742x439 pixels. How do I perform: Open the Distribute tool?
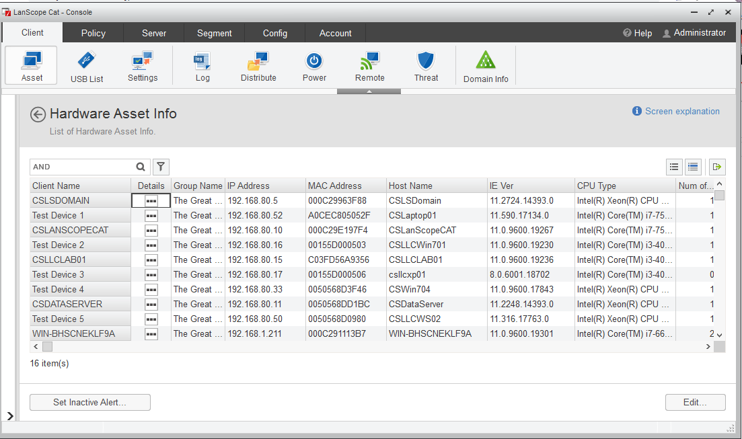pos(258,66)
